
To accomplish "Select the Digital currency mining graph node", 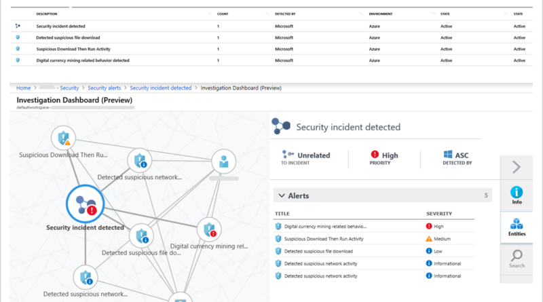I will (x=209, y=229).
